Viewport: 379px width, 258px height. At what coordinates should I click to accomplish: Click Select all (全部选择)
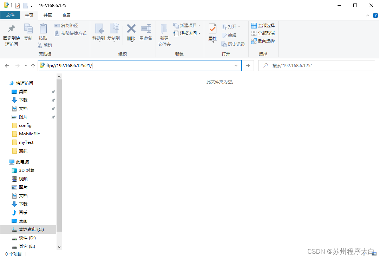click(263, 26)
